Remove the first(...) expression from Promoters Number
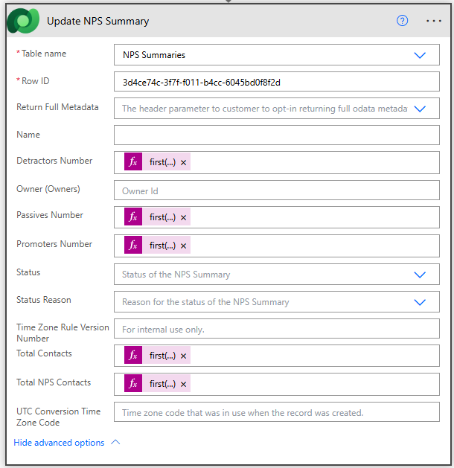 pos(184,246)
